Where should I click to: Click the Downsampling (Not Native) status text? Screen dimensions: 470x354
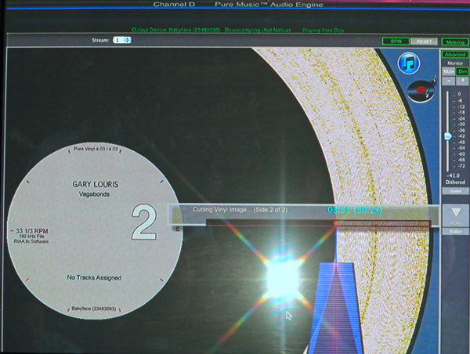click(x=258, y=30)
